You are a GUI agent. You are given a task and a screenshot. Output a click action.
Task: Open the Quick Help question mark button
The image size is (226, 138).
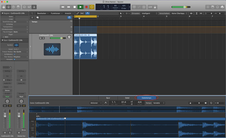point(13,7)
